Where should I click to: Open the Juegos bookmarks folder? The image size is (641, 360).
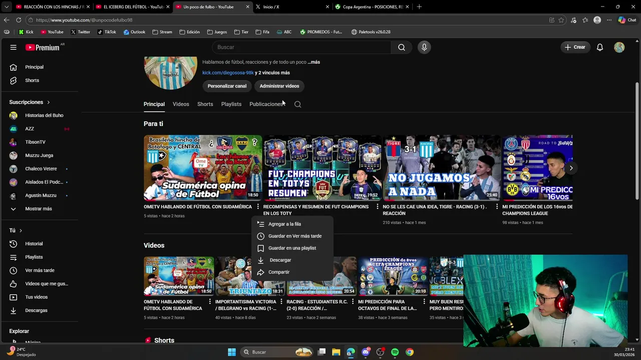pos(217,32)
